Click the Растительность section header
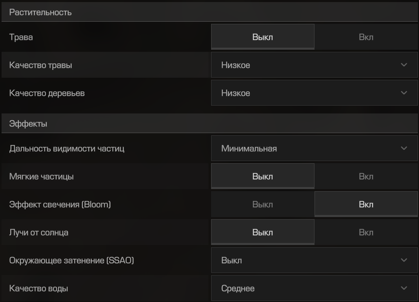The image size is (419, 302). click(209, 12)
